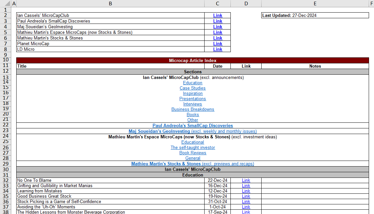Jump to the Education section link in row 14
Viewport: 374px width, 214px height.
(193, 83)
